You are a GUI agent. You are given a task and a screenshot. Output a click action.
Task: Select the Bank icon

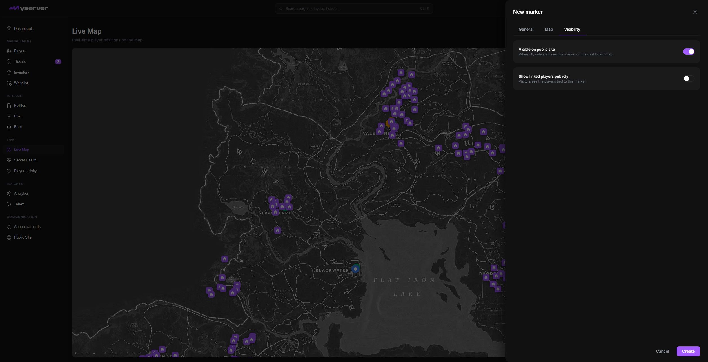pos(9,127)
